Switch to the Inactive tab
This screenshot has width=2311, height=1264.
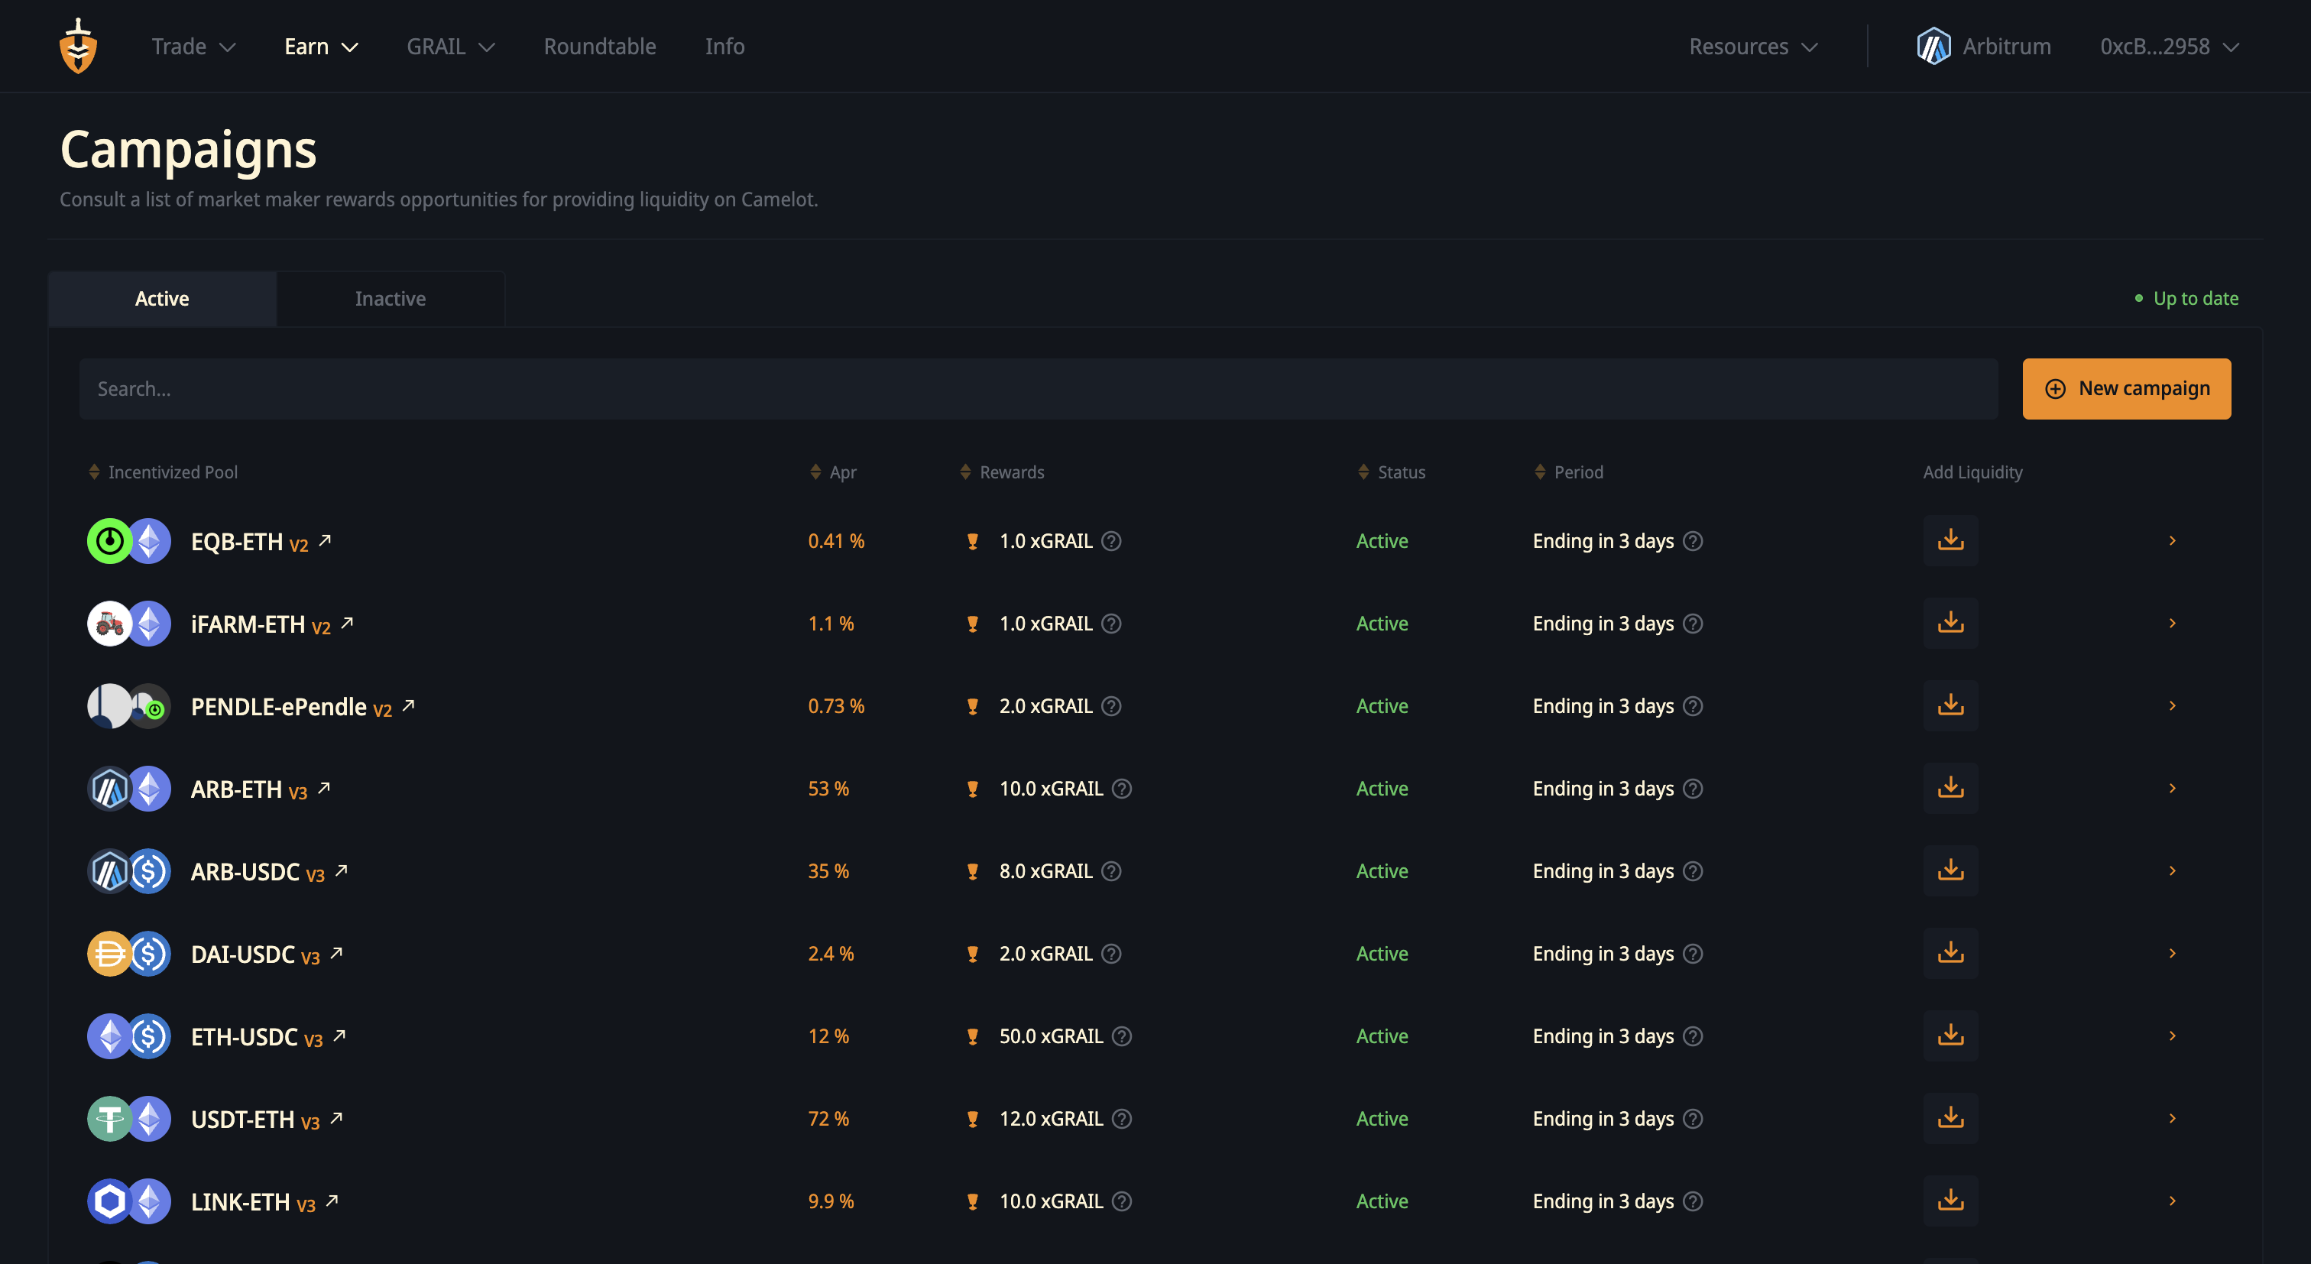coord(391,299)
